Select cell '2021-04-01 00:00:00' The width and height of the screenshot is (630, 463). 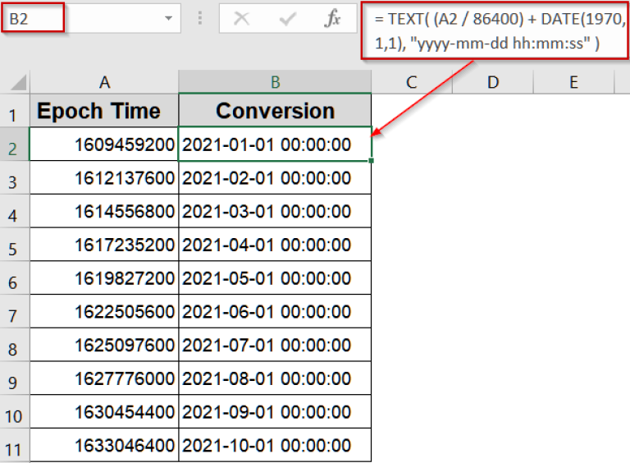click(x=276, y=245)
